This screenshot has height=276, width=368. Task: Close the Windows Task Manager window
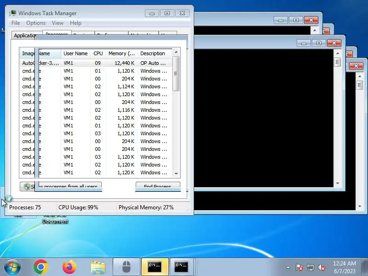pos(182,13)
